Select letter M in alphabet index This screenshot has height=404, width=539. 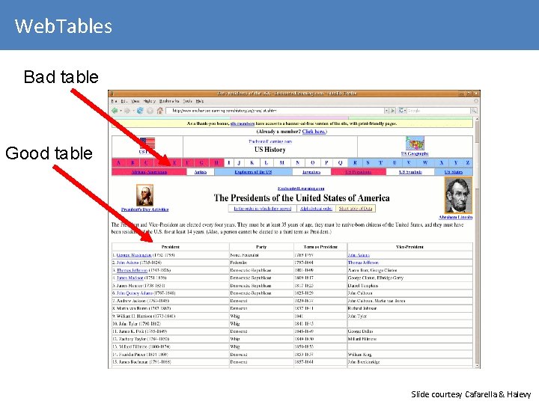click(x=282, y=162)
